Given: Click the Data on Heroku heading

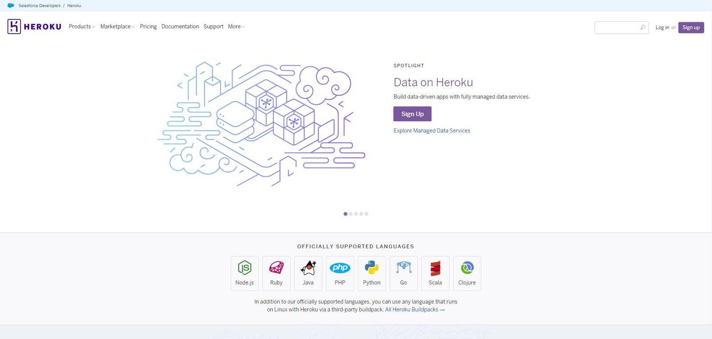Looking at the screenshot, I should coord(433,82).
